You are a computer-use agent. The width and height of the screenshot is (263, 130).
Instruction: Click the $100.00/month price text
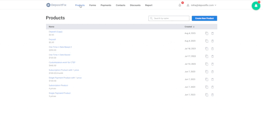click(56, 73)
